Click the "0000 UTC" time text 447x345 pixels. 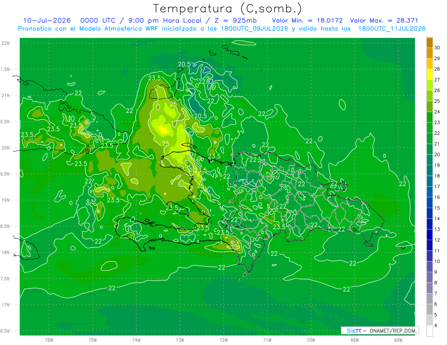pyautogui.click(x=98, y=20)
